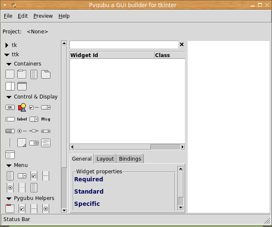
Task: Select the Radiobutton icon in Control & Display
Action: (22, 131)
